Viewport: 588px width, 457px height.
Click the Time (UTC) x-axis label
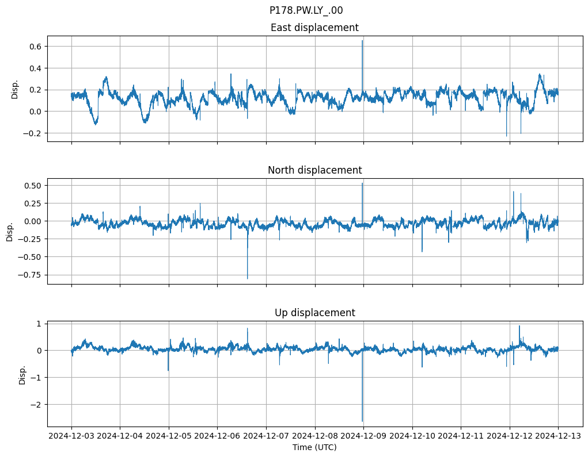pyautogui.click(x=314, y=447)
